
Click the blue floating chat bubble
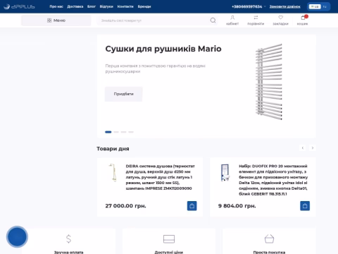pyautogui.click(x=17, y=236)
